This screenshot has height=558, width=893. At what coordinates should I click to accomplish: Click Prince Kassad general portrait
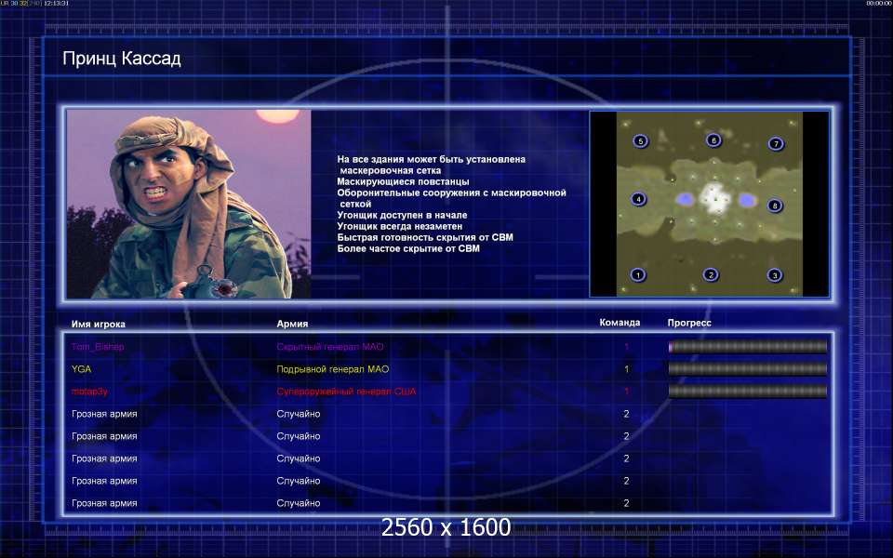[189, 204]
